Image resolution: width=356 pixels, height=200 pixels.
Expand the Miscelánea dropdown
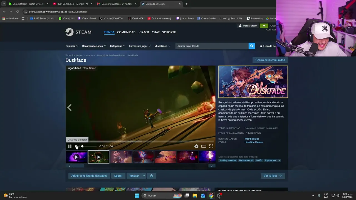162,46
